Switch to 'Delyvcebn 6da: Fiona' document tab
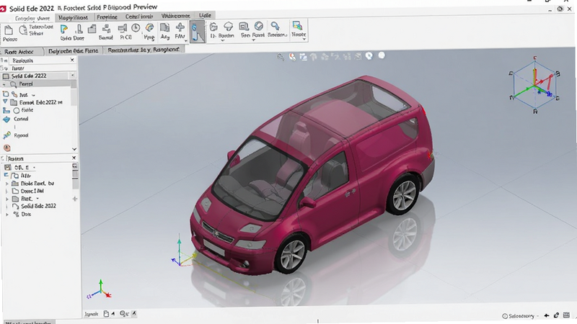 (x=74, y=51)
